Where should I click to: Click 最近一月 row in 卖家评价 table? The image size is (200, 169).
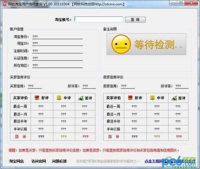click(146, 114)
